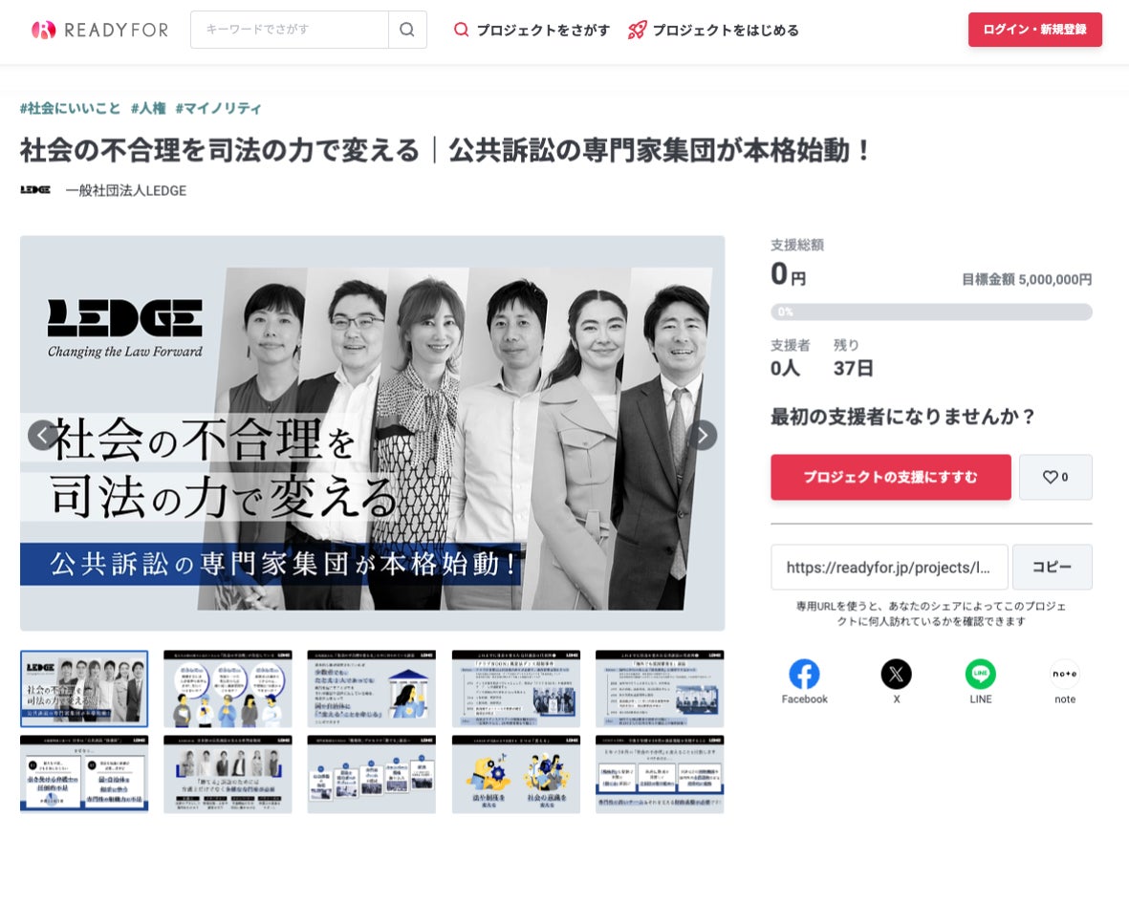Open プロジェクトをはじめる menu item
Image resolution: width=1129 pixels, height=903 pixels.
point(713,30)
